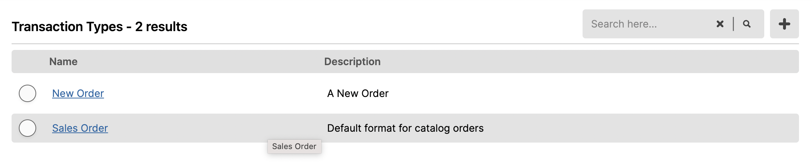
Task: Click empty area right of 'A New Order' text
Action: [593, 93]
